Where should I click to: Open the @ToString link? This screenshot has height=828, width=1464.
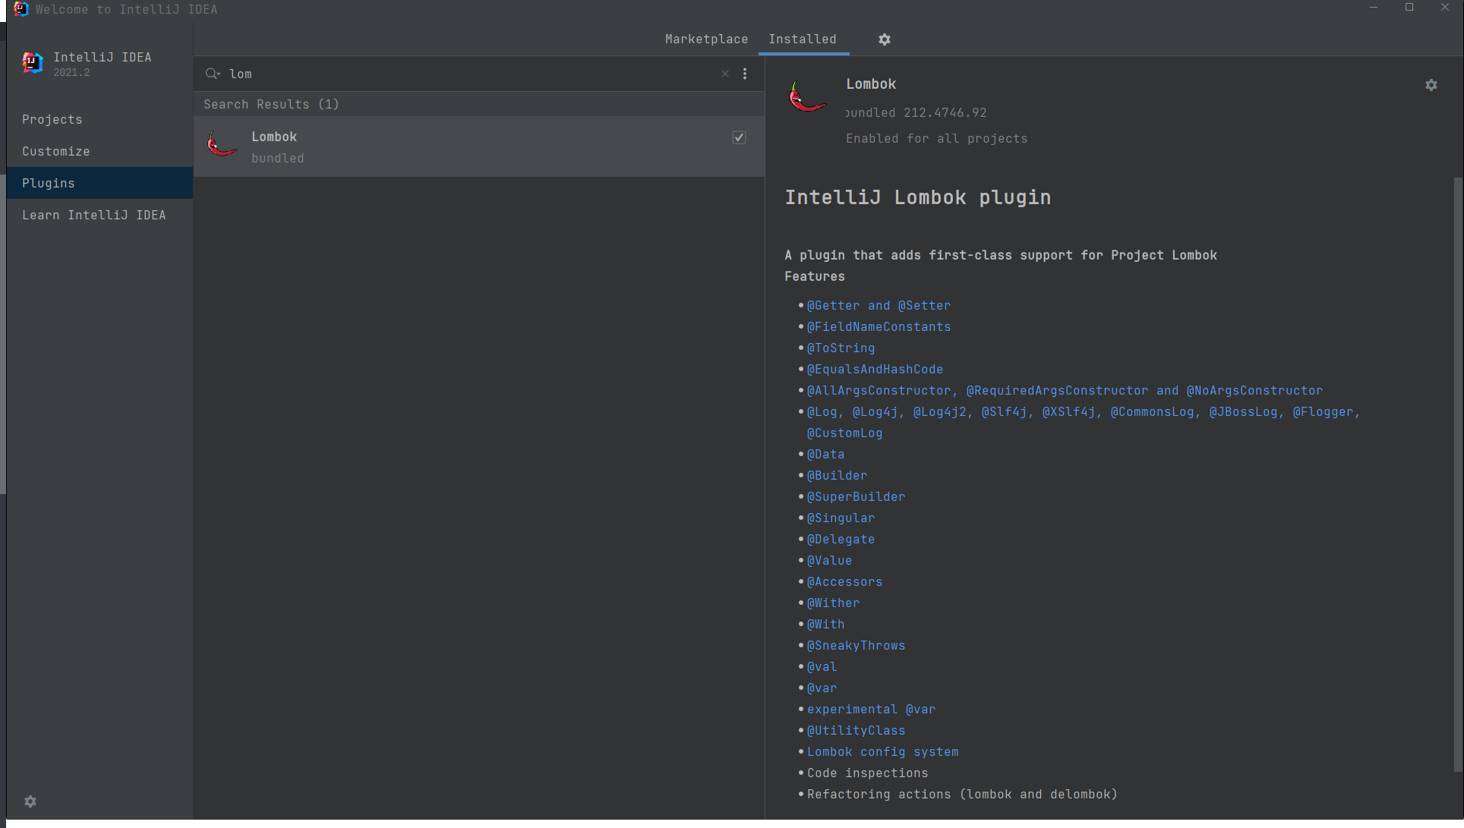click(841, 348)
